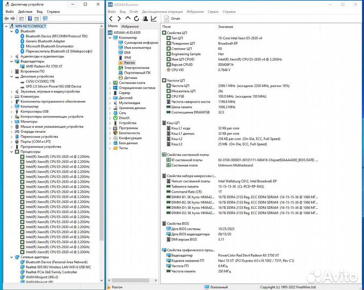
Task: Click the AIDA64 Back navigation arrow
Action: pos(111,19)
